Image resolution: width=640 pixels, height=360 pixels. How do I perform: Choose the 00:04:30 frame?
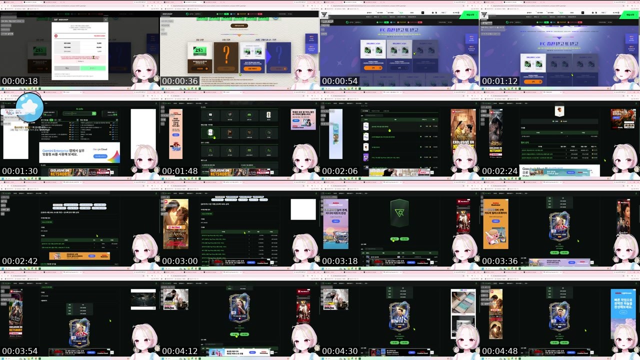pyautogui.click(x=400, y=315)
